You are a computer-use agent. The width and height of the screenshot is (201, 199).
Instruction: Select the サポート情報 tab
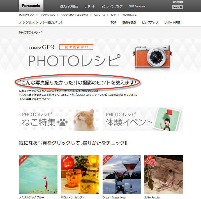[x=172, y=22]
